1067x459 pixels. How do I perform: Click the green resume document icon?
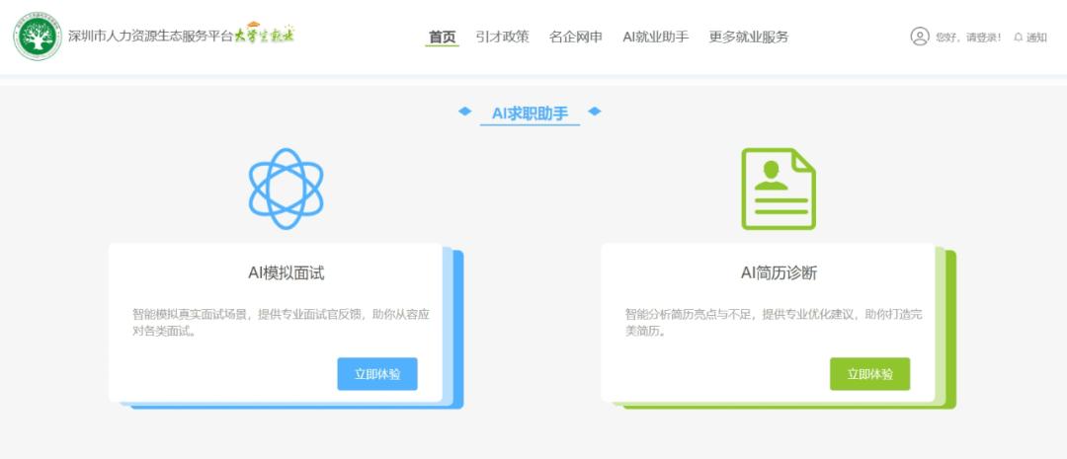(x=779, y=189)
